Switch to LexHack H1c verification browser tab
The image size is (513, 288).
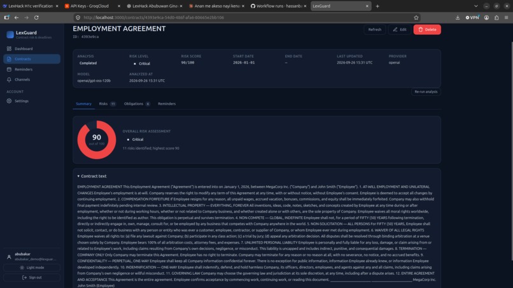31,6
